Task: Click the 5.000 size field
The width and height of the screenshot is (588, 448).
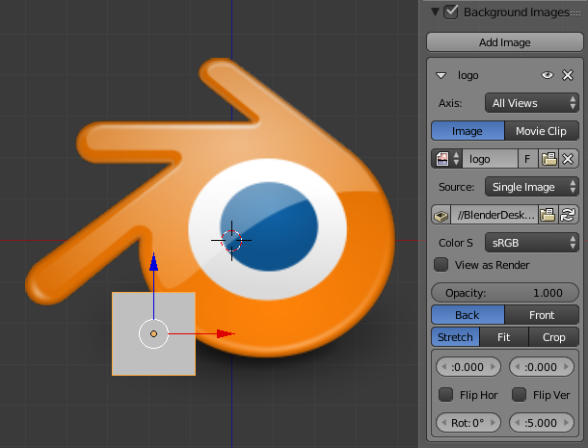Action: [x=541, y=423]
